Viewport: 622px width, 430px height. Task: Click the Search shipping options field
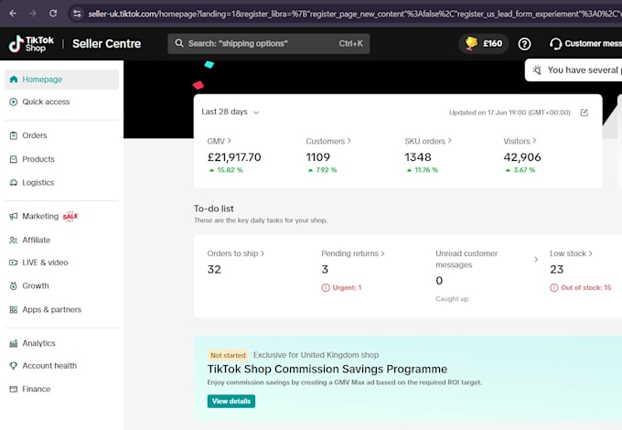269,44
